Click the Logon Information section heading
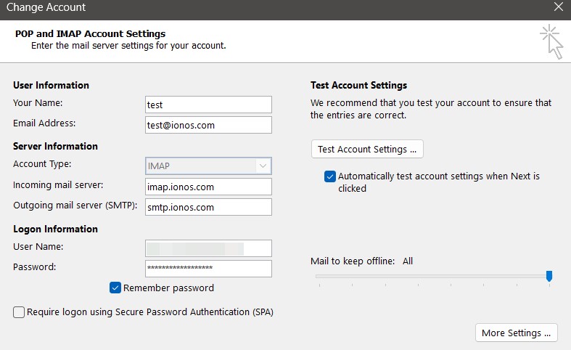This screenshot has width=571, height=350. (55, 229)
